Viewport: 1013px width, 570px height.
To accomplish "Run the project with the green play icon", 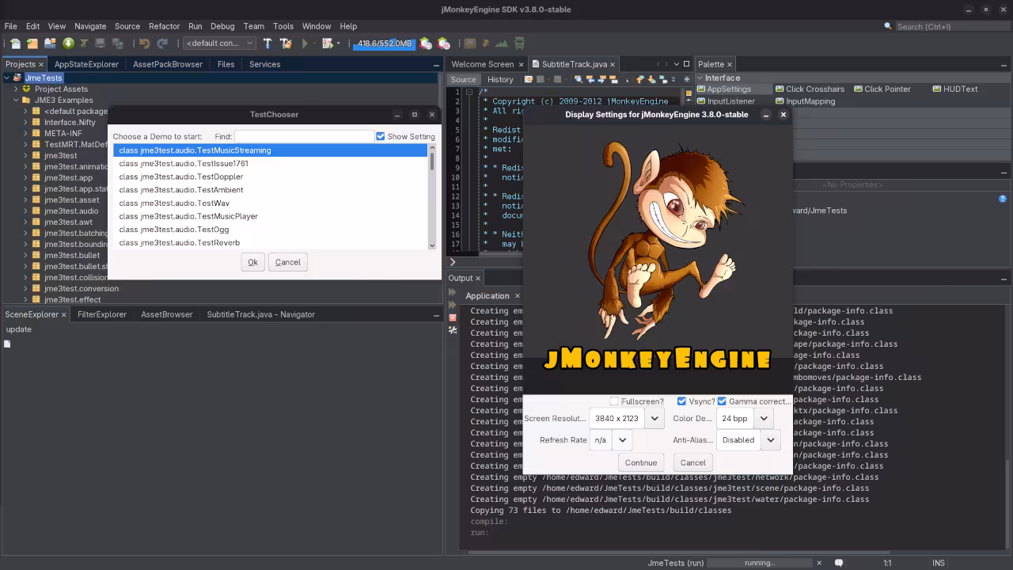I will coord(305,44).
